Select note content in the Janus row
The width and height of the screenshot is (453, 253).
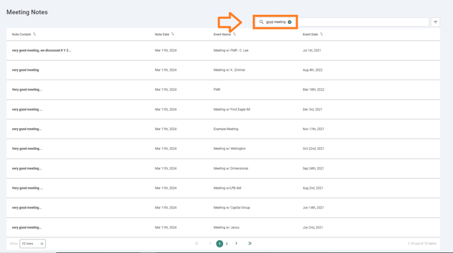click(x=26, y=227)
